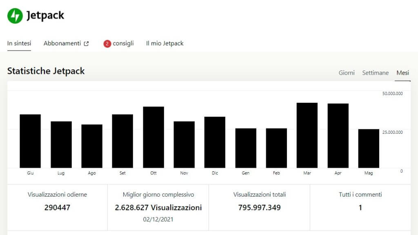Click the Visualizzazioni odierne label
Image resolution: width=418 pixels, height=235 pixels.
57,195
